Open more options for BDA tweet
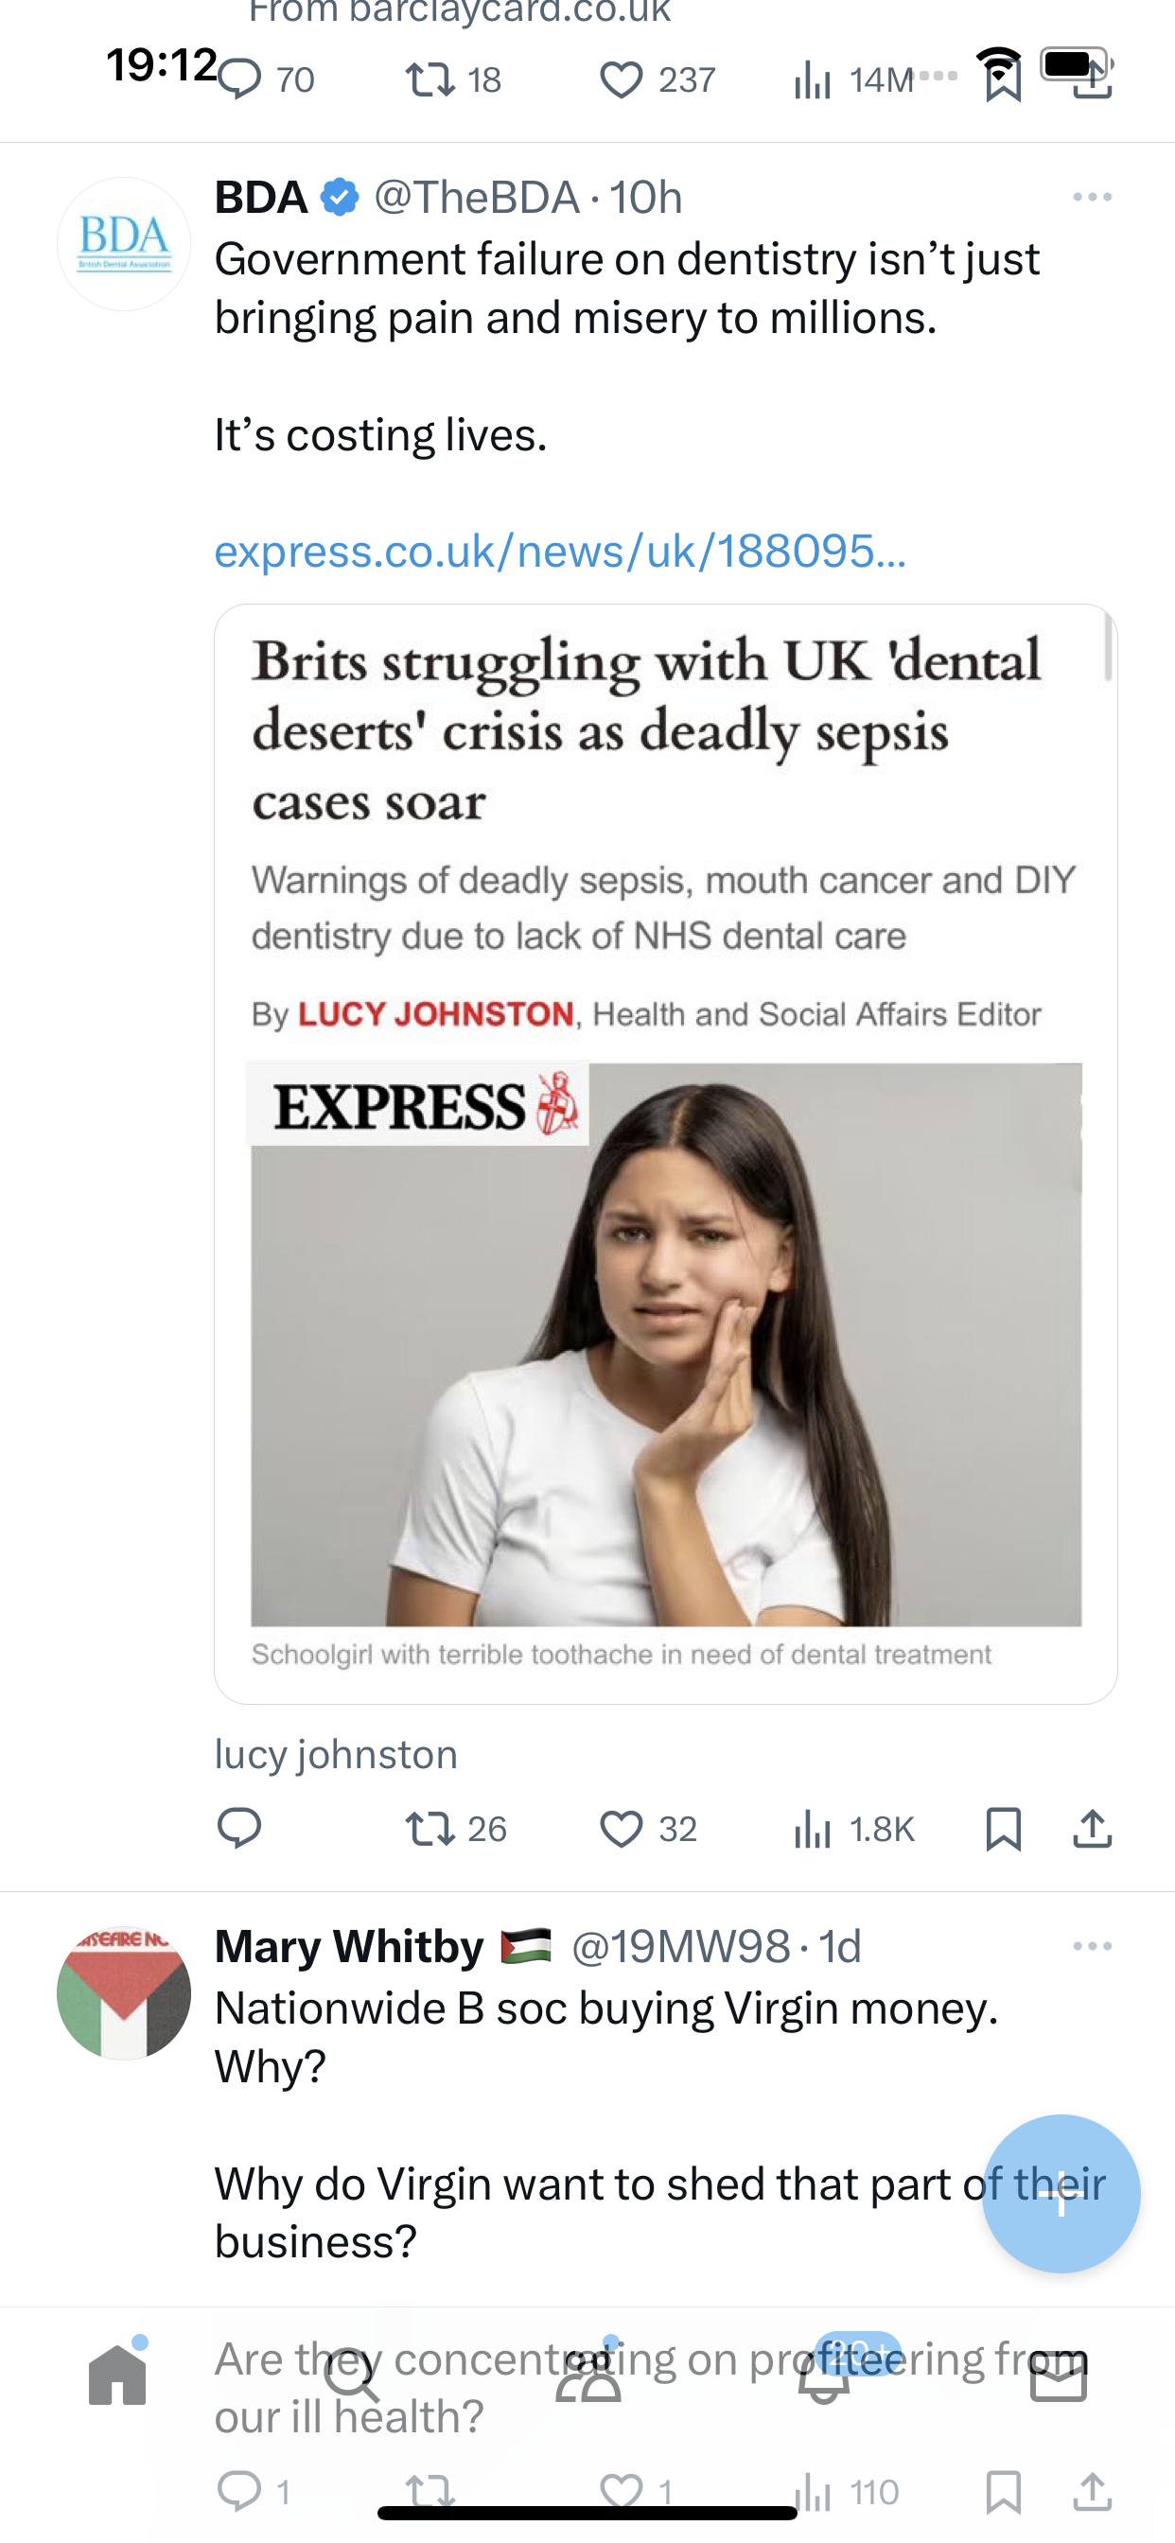The width and height of the screenshot is (1175, 2543). pos(1092,198)
